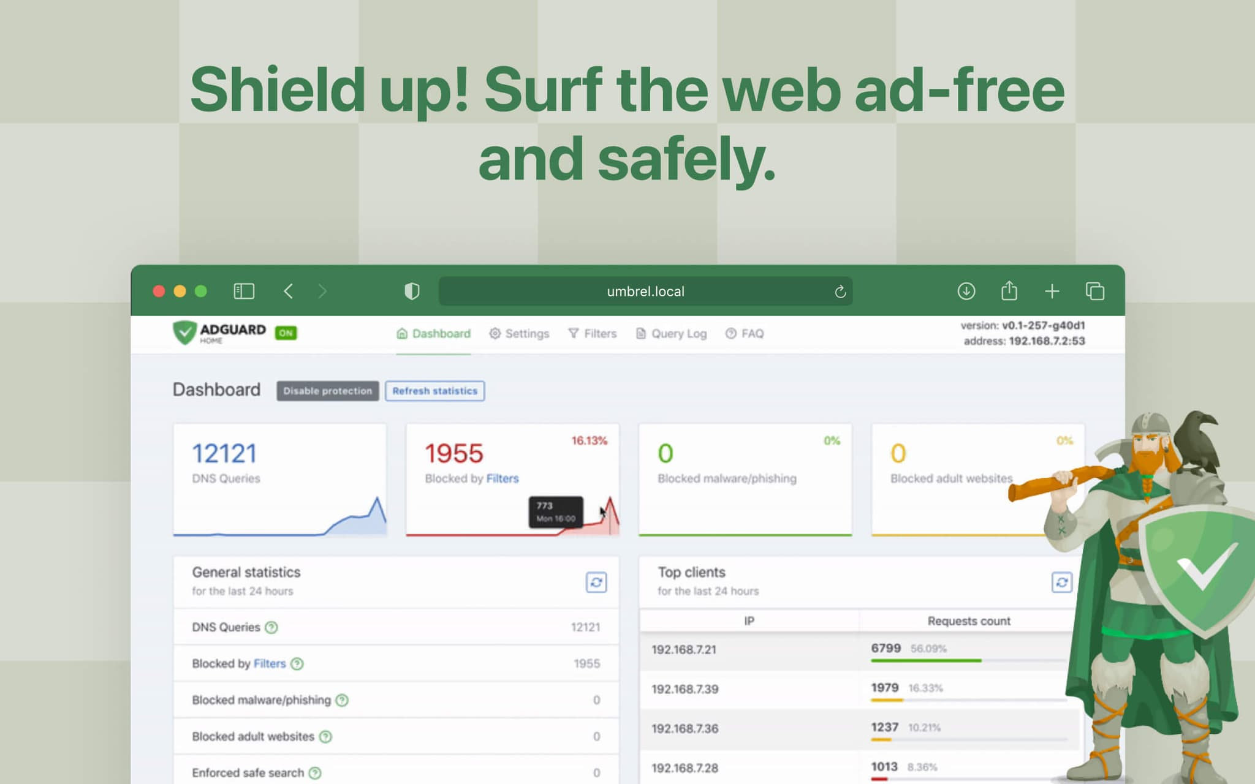Click the green request bar for 192.168.7.21
The image size is (1255, 784).
[x=925, y=660]
